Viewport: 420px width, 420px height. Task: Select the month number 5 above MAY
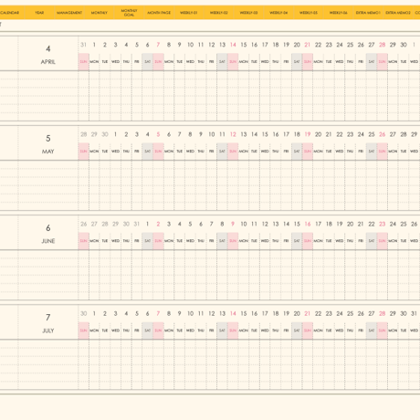pos(48,139)
